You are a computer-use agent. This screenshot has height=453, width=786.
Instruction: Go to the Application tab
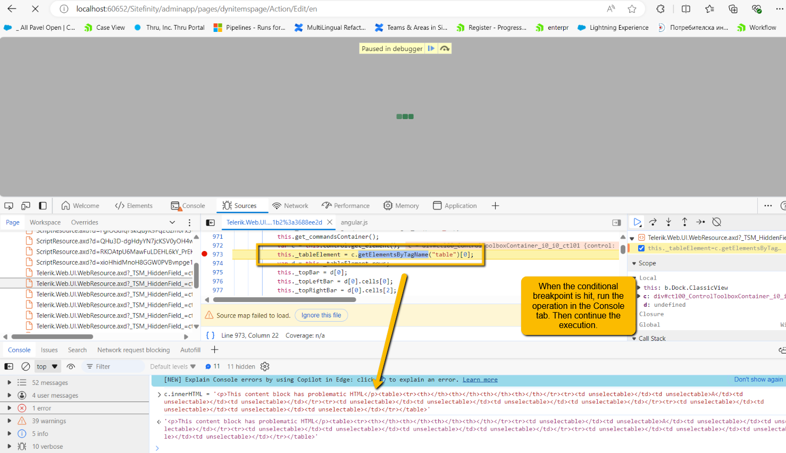455,206
